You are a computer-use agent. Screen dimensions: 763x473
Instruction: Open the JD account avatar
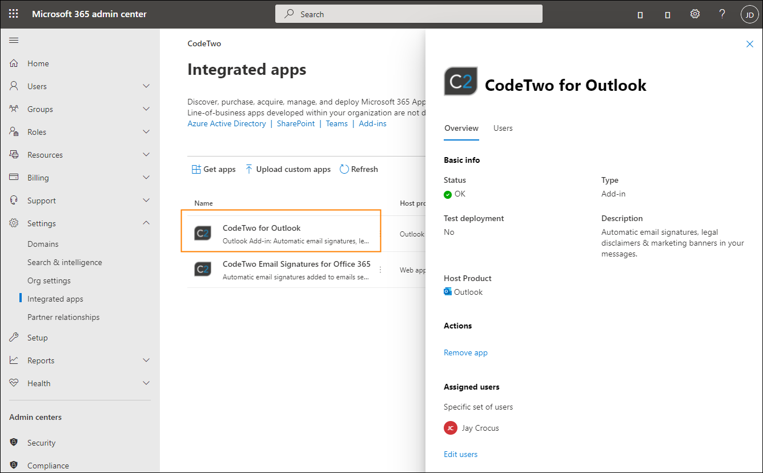point(749,14)
